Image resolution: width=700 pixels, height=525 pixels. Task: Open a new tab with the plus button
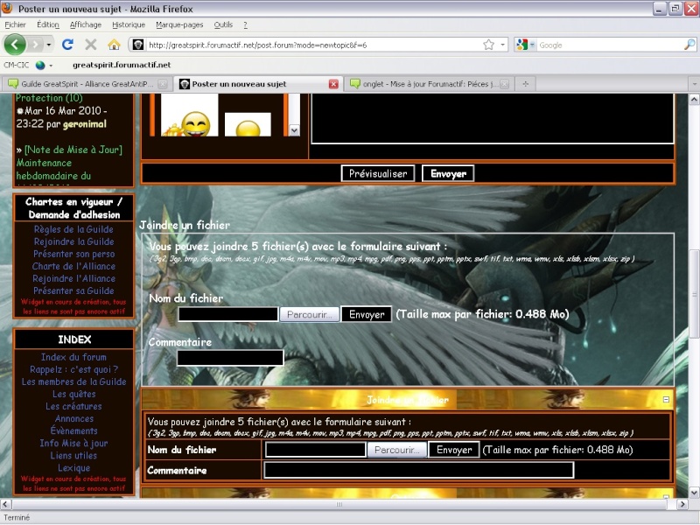[x=526, y=84]
